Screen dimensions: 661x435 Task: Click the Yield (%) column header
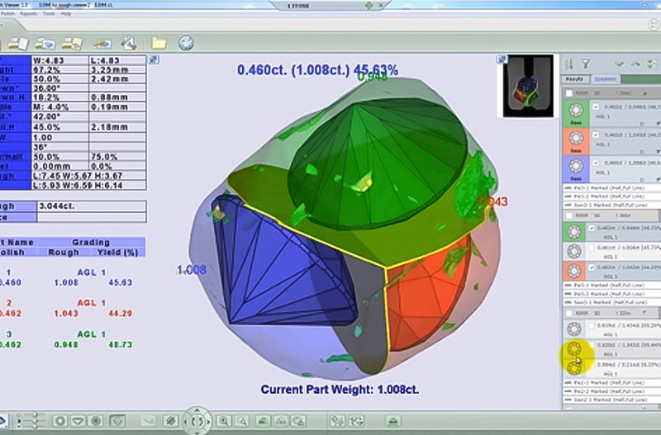pyautogui.click(x=117, y=253)
